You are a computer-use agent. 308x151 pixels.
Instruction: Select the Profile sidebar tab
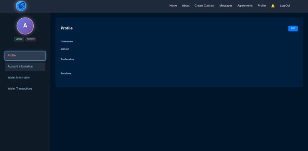click(x=25, y=56)
